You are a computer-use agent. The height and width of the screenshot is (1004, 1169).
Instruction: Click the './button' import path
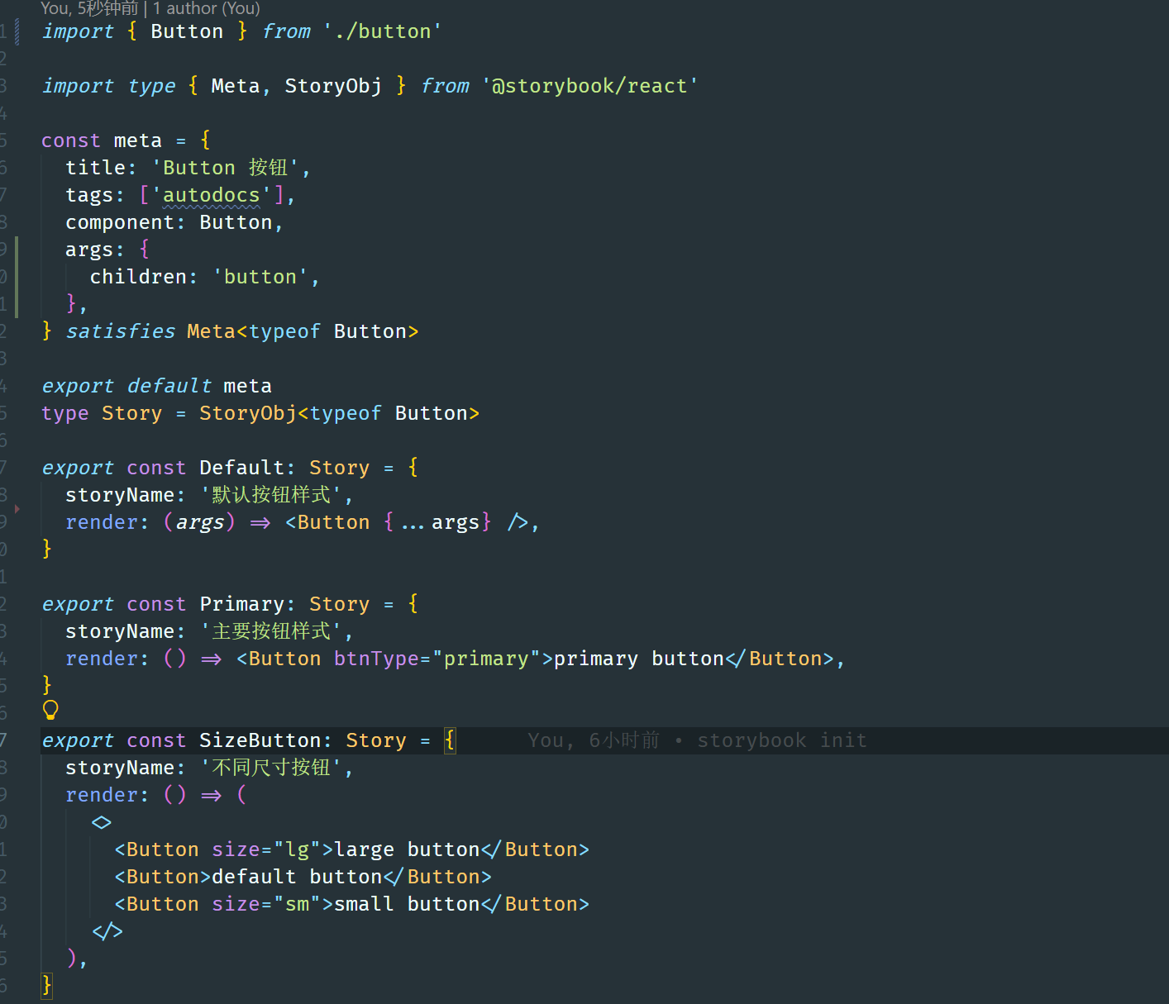(383, 31)
